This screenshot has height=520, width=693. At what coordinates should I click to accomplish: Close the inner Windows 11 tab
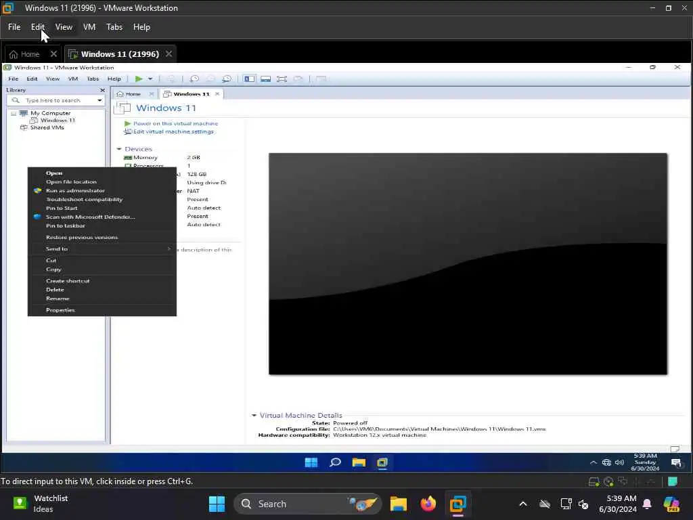217,93
